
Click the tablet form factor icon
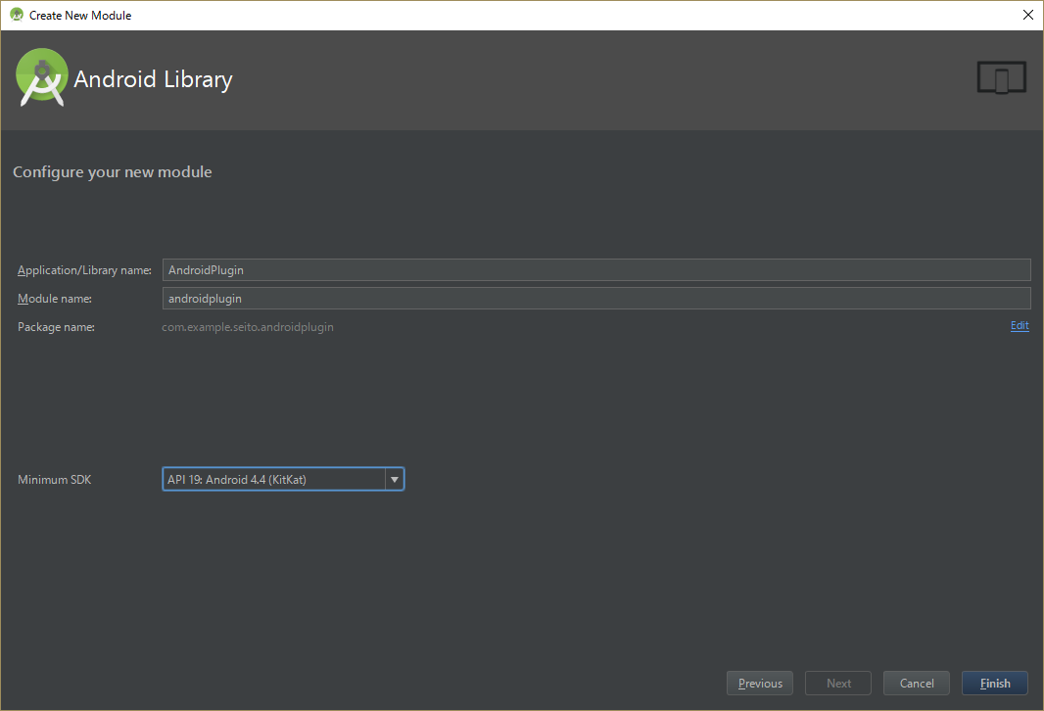pyautogui.click(x=1001, y=76)
